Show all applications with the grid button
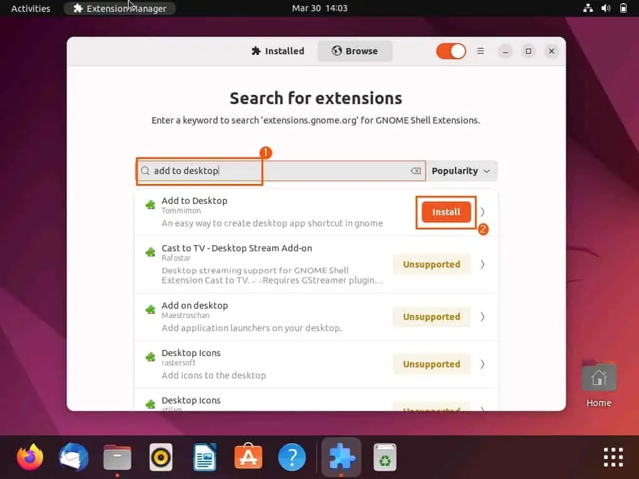 (x=613, y=457)
